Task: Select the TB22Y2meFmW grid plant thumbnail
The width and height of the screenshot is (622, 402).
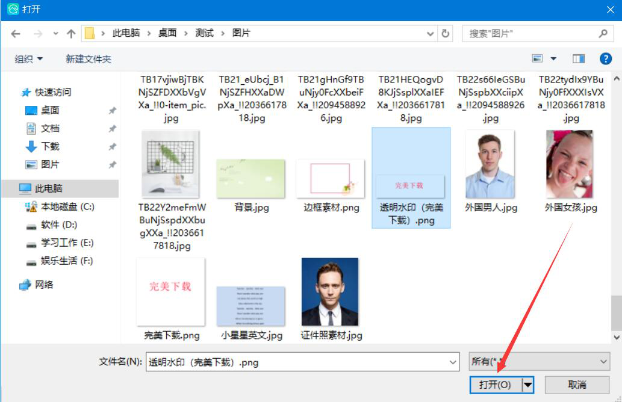Action: (x=171, y=164)
